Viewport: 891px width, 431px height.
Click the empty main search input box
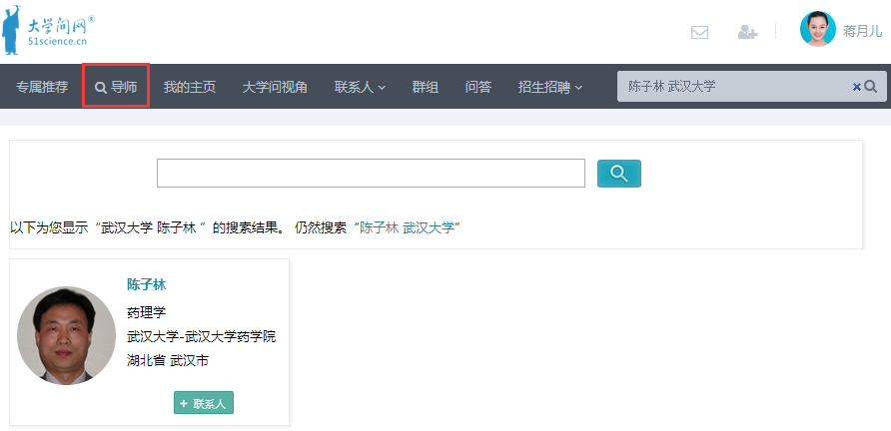tap(371, 174)
